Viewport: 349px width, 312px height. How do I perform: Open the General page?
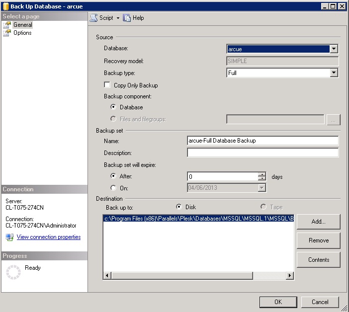[23, 25]
